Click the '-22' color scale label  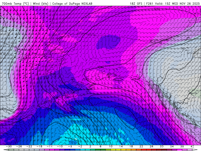point(29,146)
